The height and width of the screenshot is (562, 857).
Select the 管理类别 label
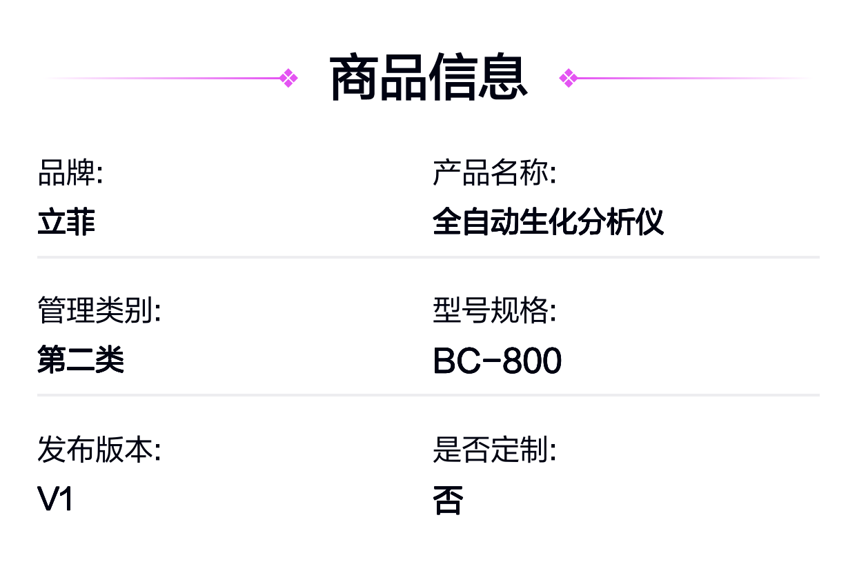[99, 311]
